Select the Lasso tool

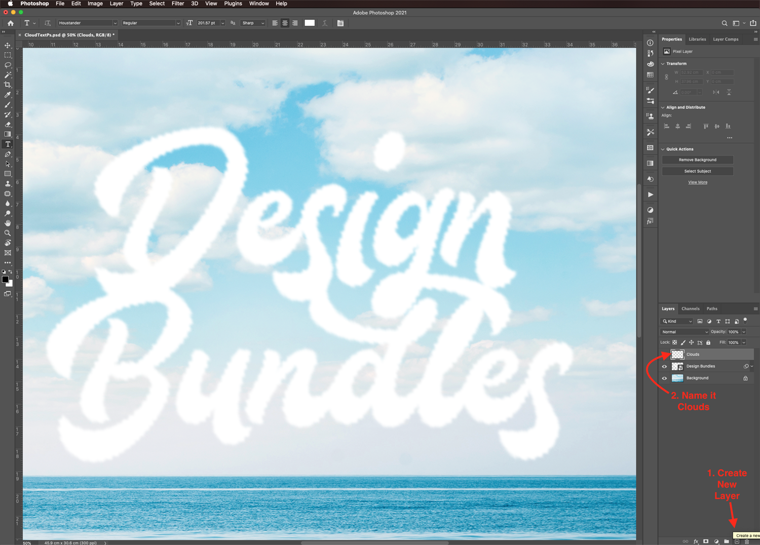click(x=8, y=65)
